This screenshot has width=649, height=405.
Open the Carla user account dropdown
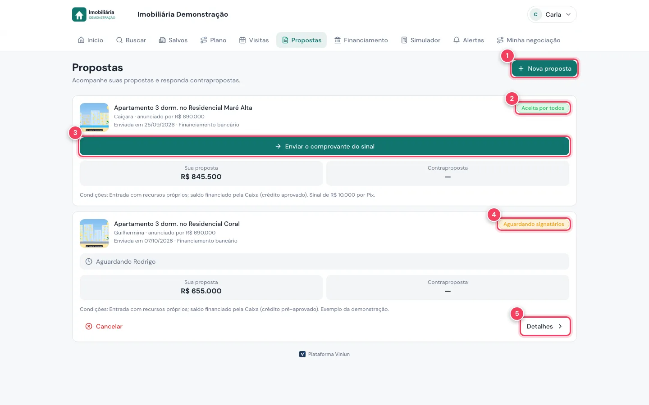[552, 14]
